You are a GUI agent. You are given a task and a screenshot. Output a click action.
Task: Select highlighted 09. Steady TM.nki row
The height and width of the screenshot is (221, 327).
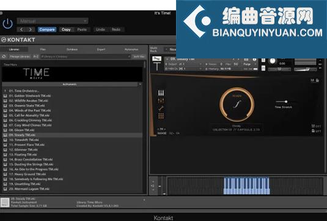72,135
